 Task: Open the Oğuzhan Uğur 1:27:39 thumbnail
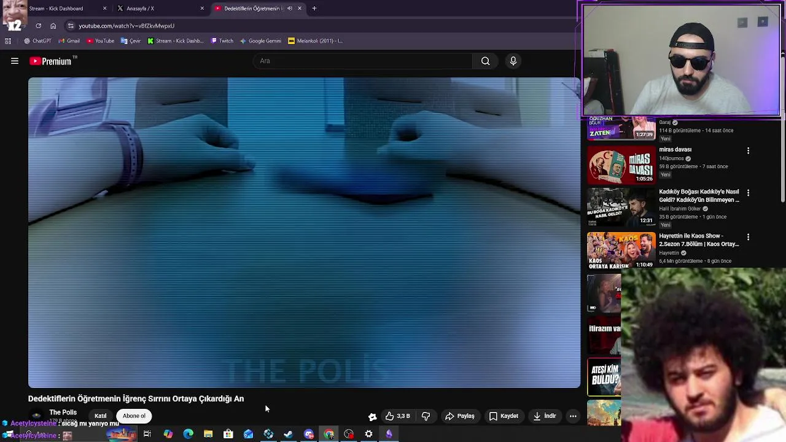click(x=621, y=128)
